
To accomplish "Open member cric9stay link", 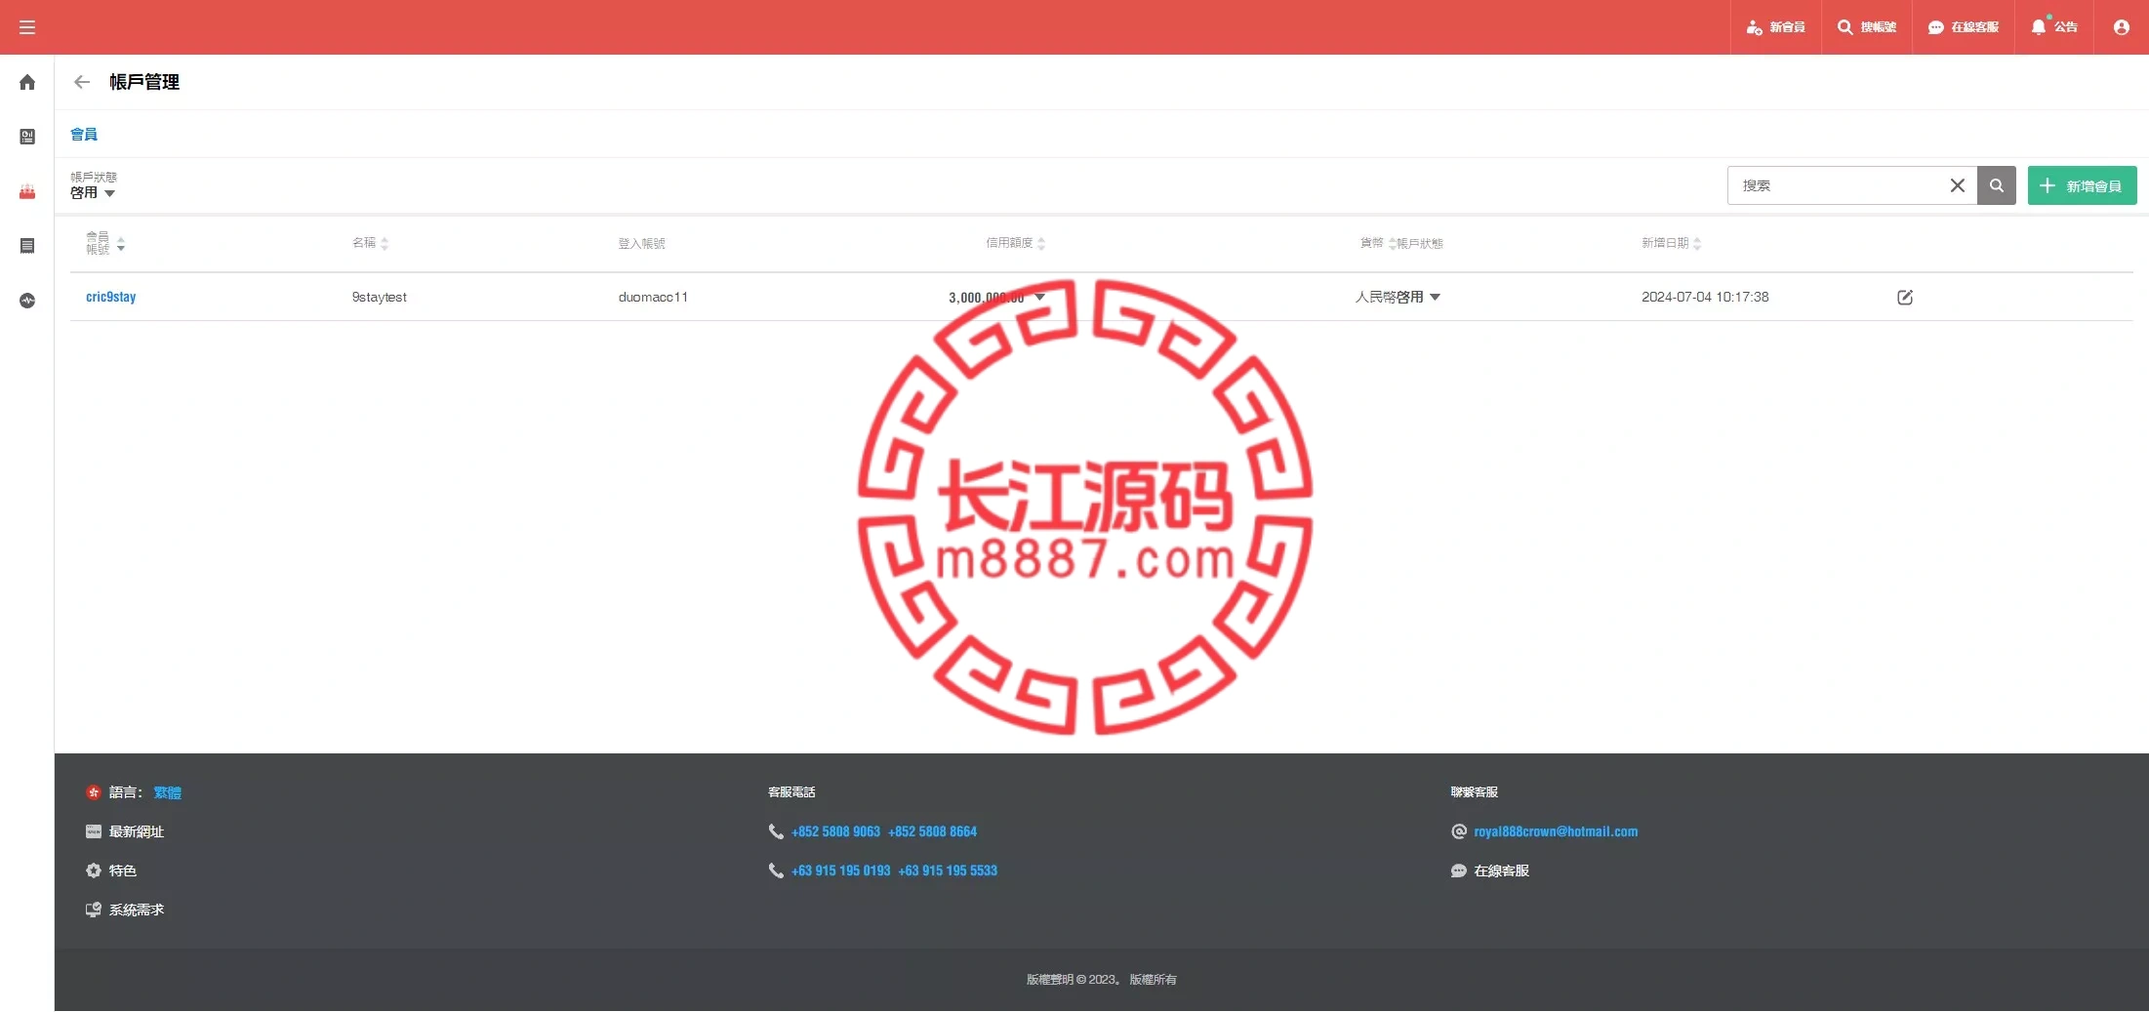I will pyautogui.click(x=111, y=297).
